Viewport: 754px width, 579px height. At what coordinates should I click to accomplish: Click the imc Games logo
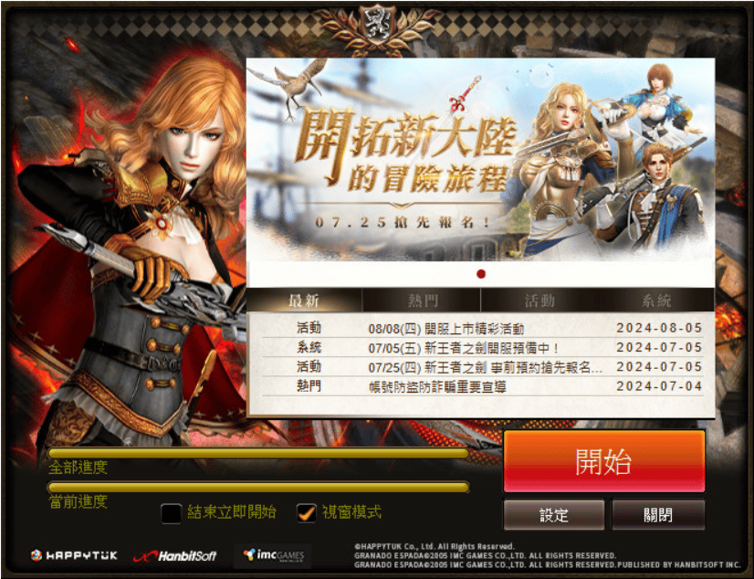(273, 555)
